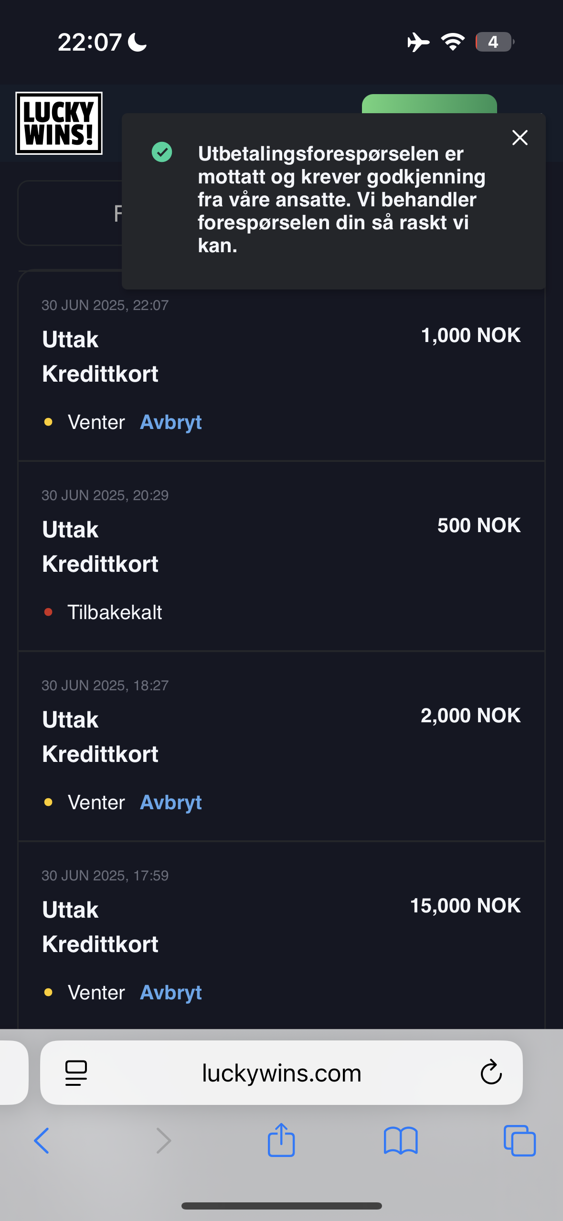Viewport: 563px width, 1221px height.
Task: Go back to previous page
Action: (x=42, y=1141)
